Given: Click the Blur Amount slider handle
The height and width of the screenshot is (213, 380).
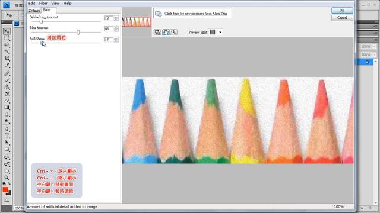Looking at the screenshot, I should (78, 33).
